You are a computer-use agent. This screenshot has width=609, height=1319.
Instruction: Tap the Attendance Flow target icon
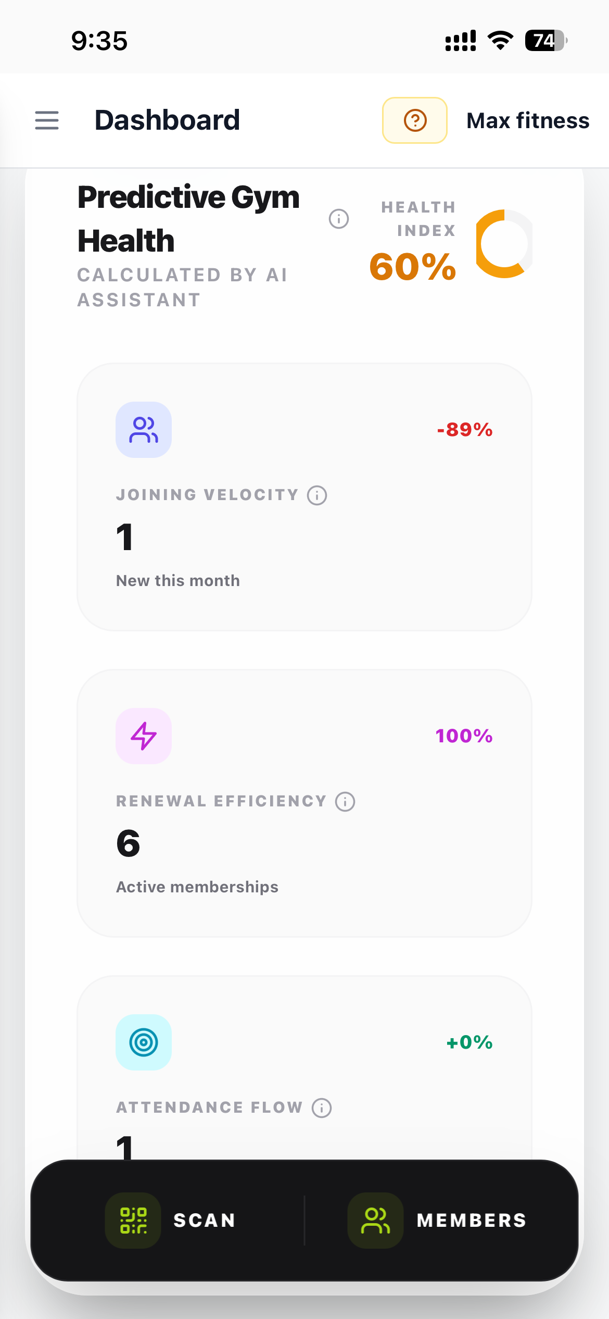[144, 1043]
